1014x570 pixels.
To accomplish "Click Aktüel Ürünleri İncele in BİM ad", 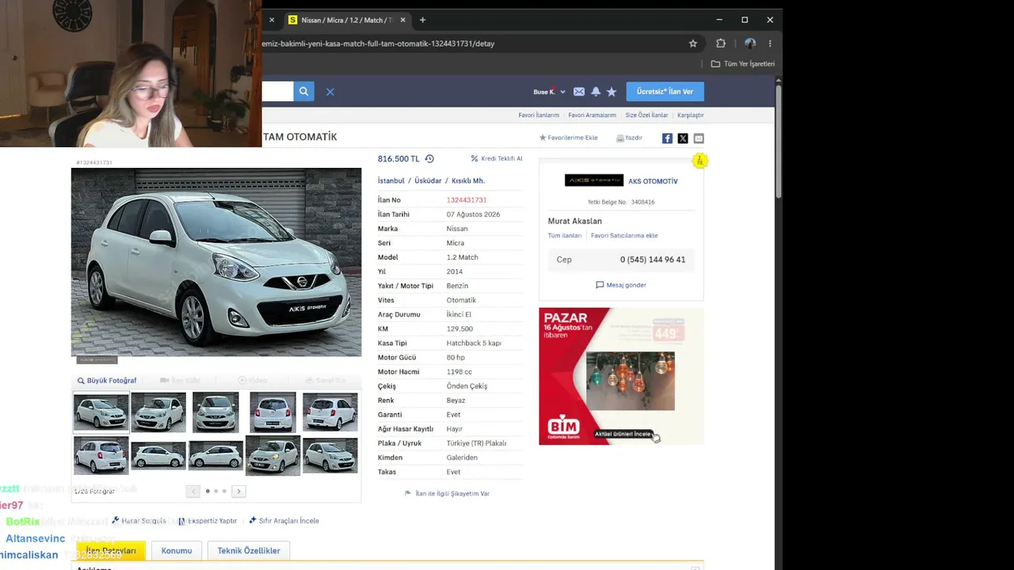I will [x=623, y=434].
